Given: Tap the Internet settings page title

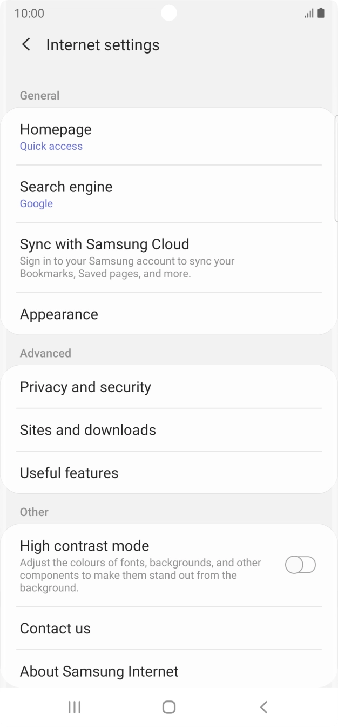Looking at the screenshot, I should tap(103, 45).
